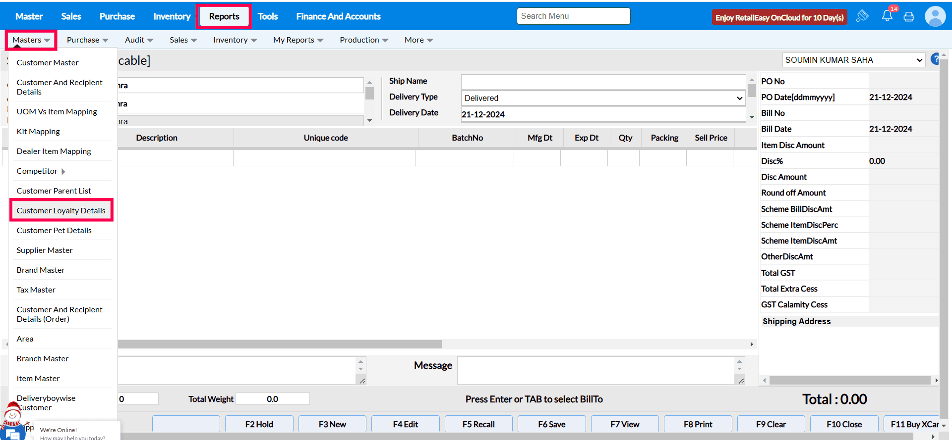Switch to the Purchase top tab

tap(117, 16)
